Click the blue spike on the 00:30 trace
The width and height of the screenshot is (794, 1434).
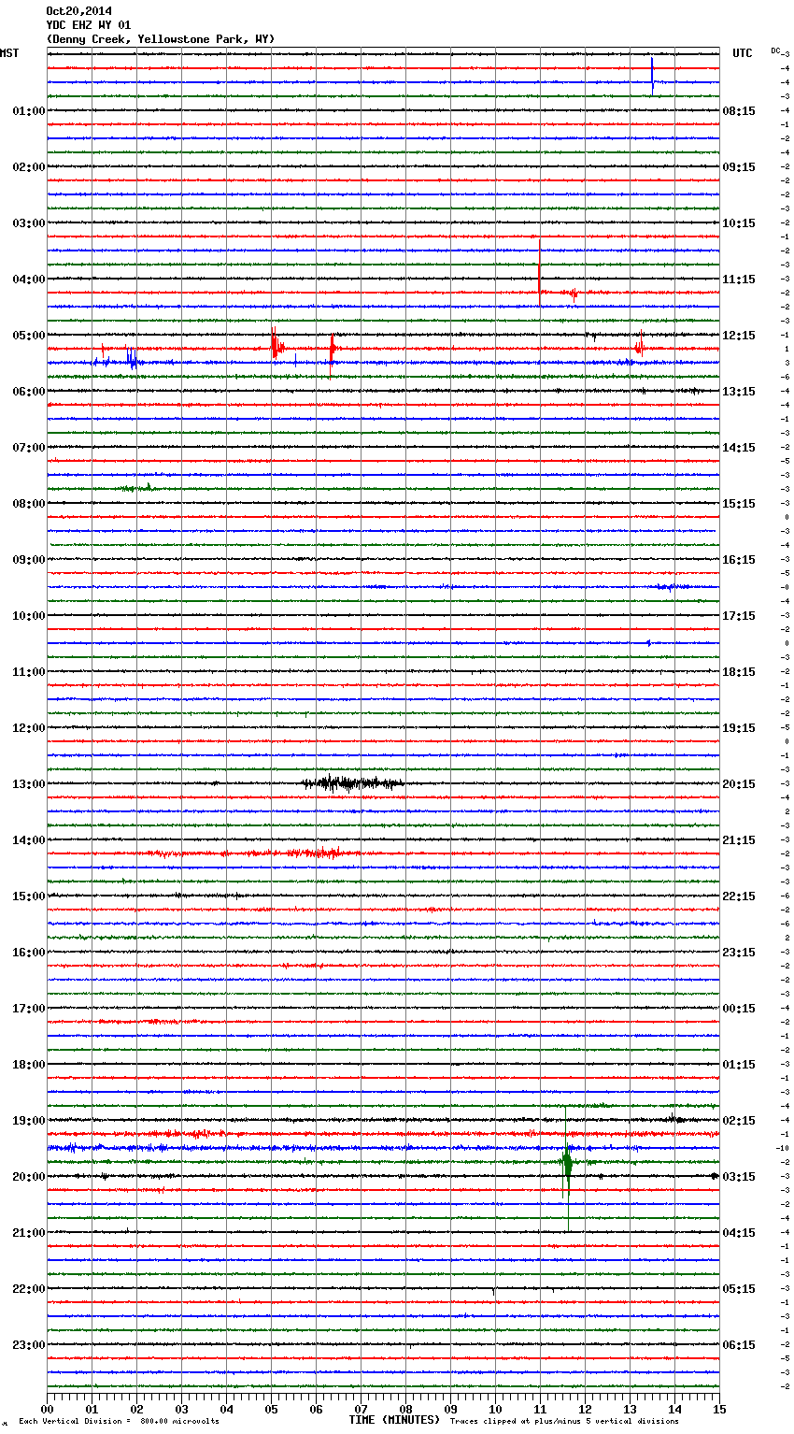[652, 75]
